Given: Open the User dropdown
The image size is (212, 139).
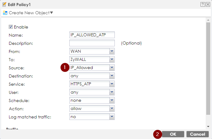Looking at the screenshot, I should [112, 92].
